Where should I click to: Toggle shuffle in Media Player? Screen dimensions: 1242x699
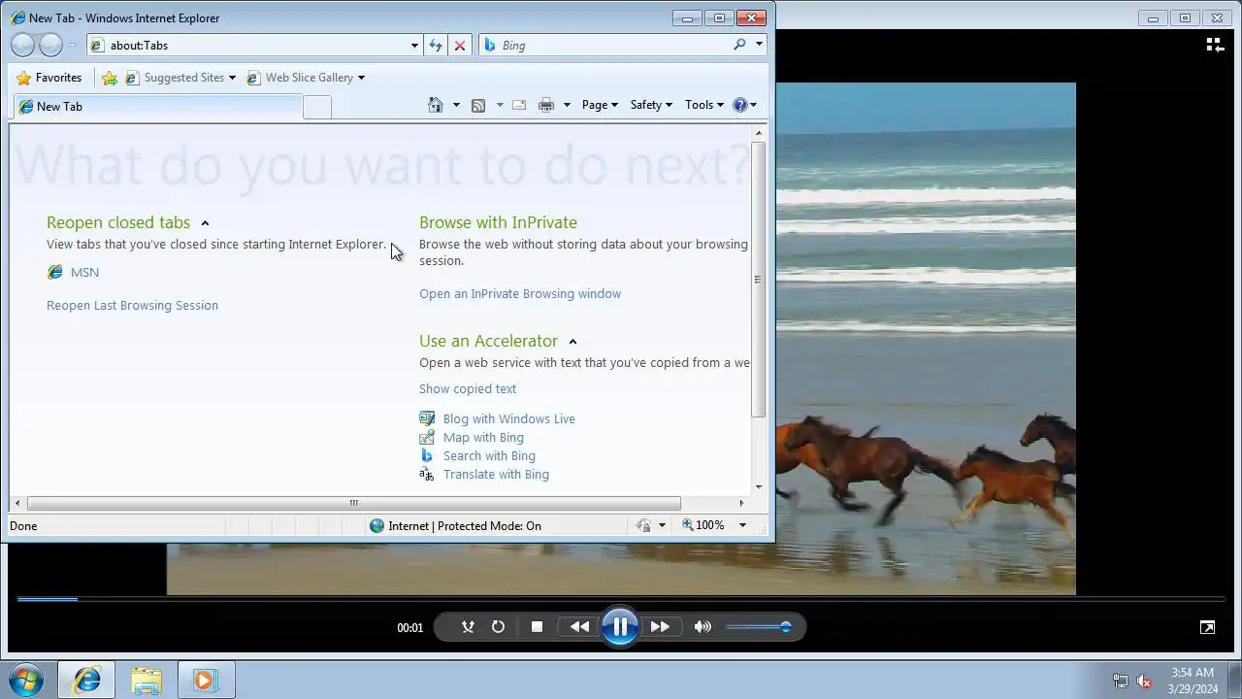pos(468,627)
